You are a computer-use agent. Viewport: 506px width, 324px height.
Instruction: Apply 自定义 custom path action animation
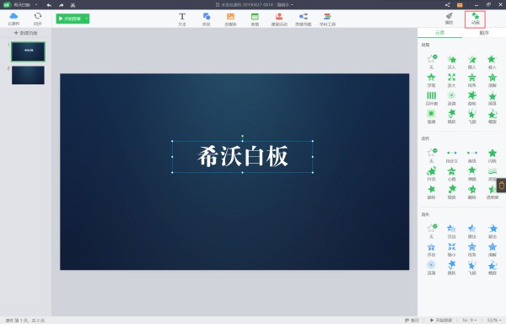pos(451,156)
